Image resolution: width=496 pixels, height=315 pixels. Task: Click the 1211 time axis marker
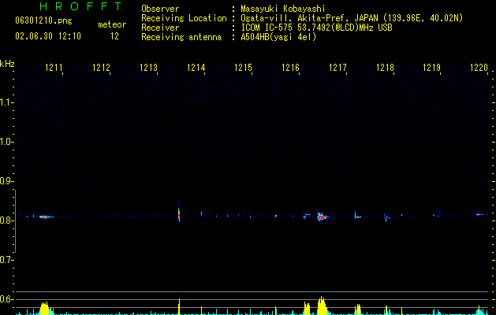54,68
